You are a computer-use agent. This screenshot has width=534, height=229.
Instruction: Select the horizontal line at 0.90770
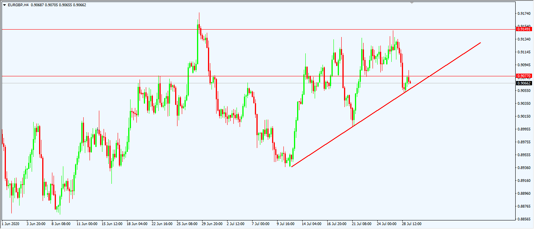258,76
